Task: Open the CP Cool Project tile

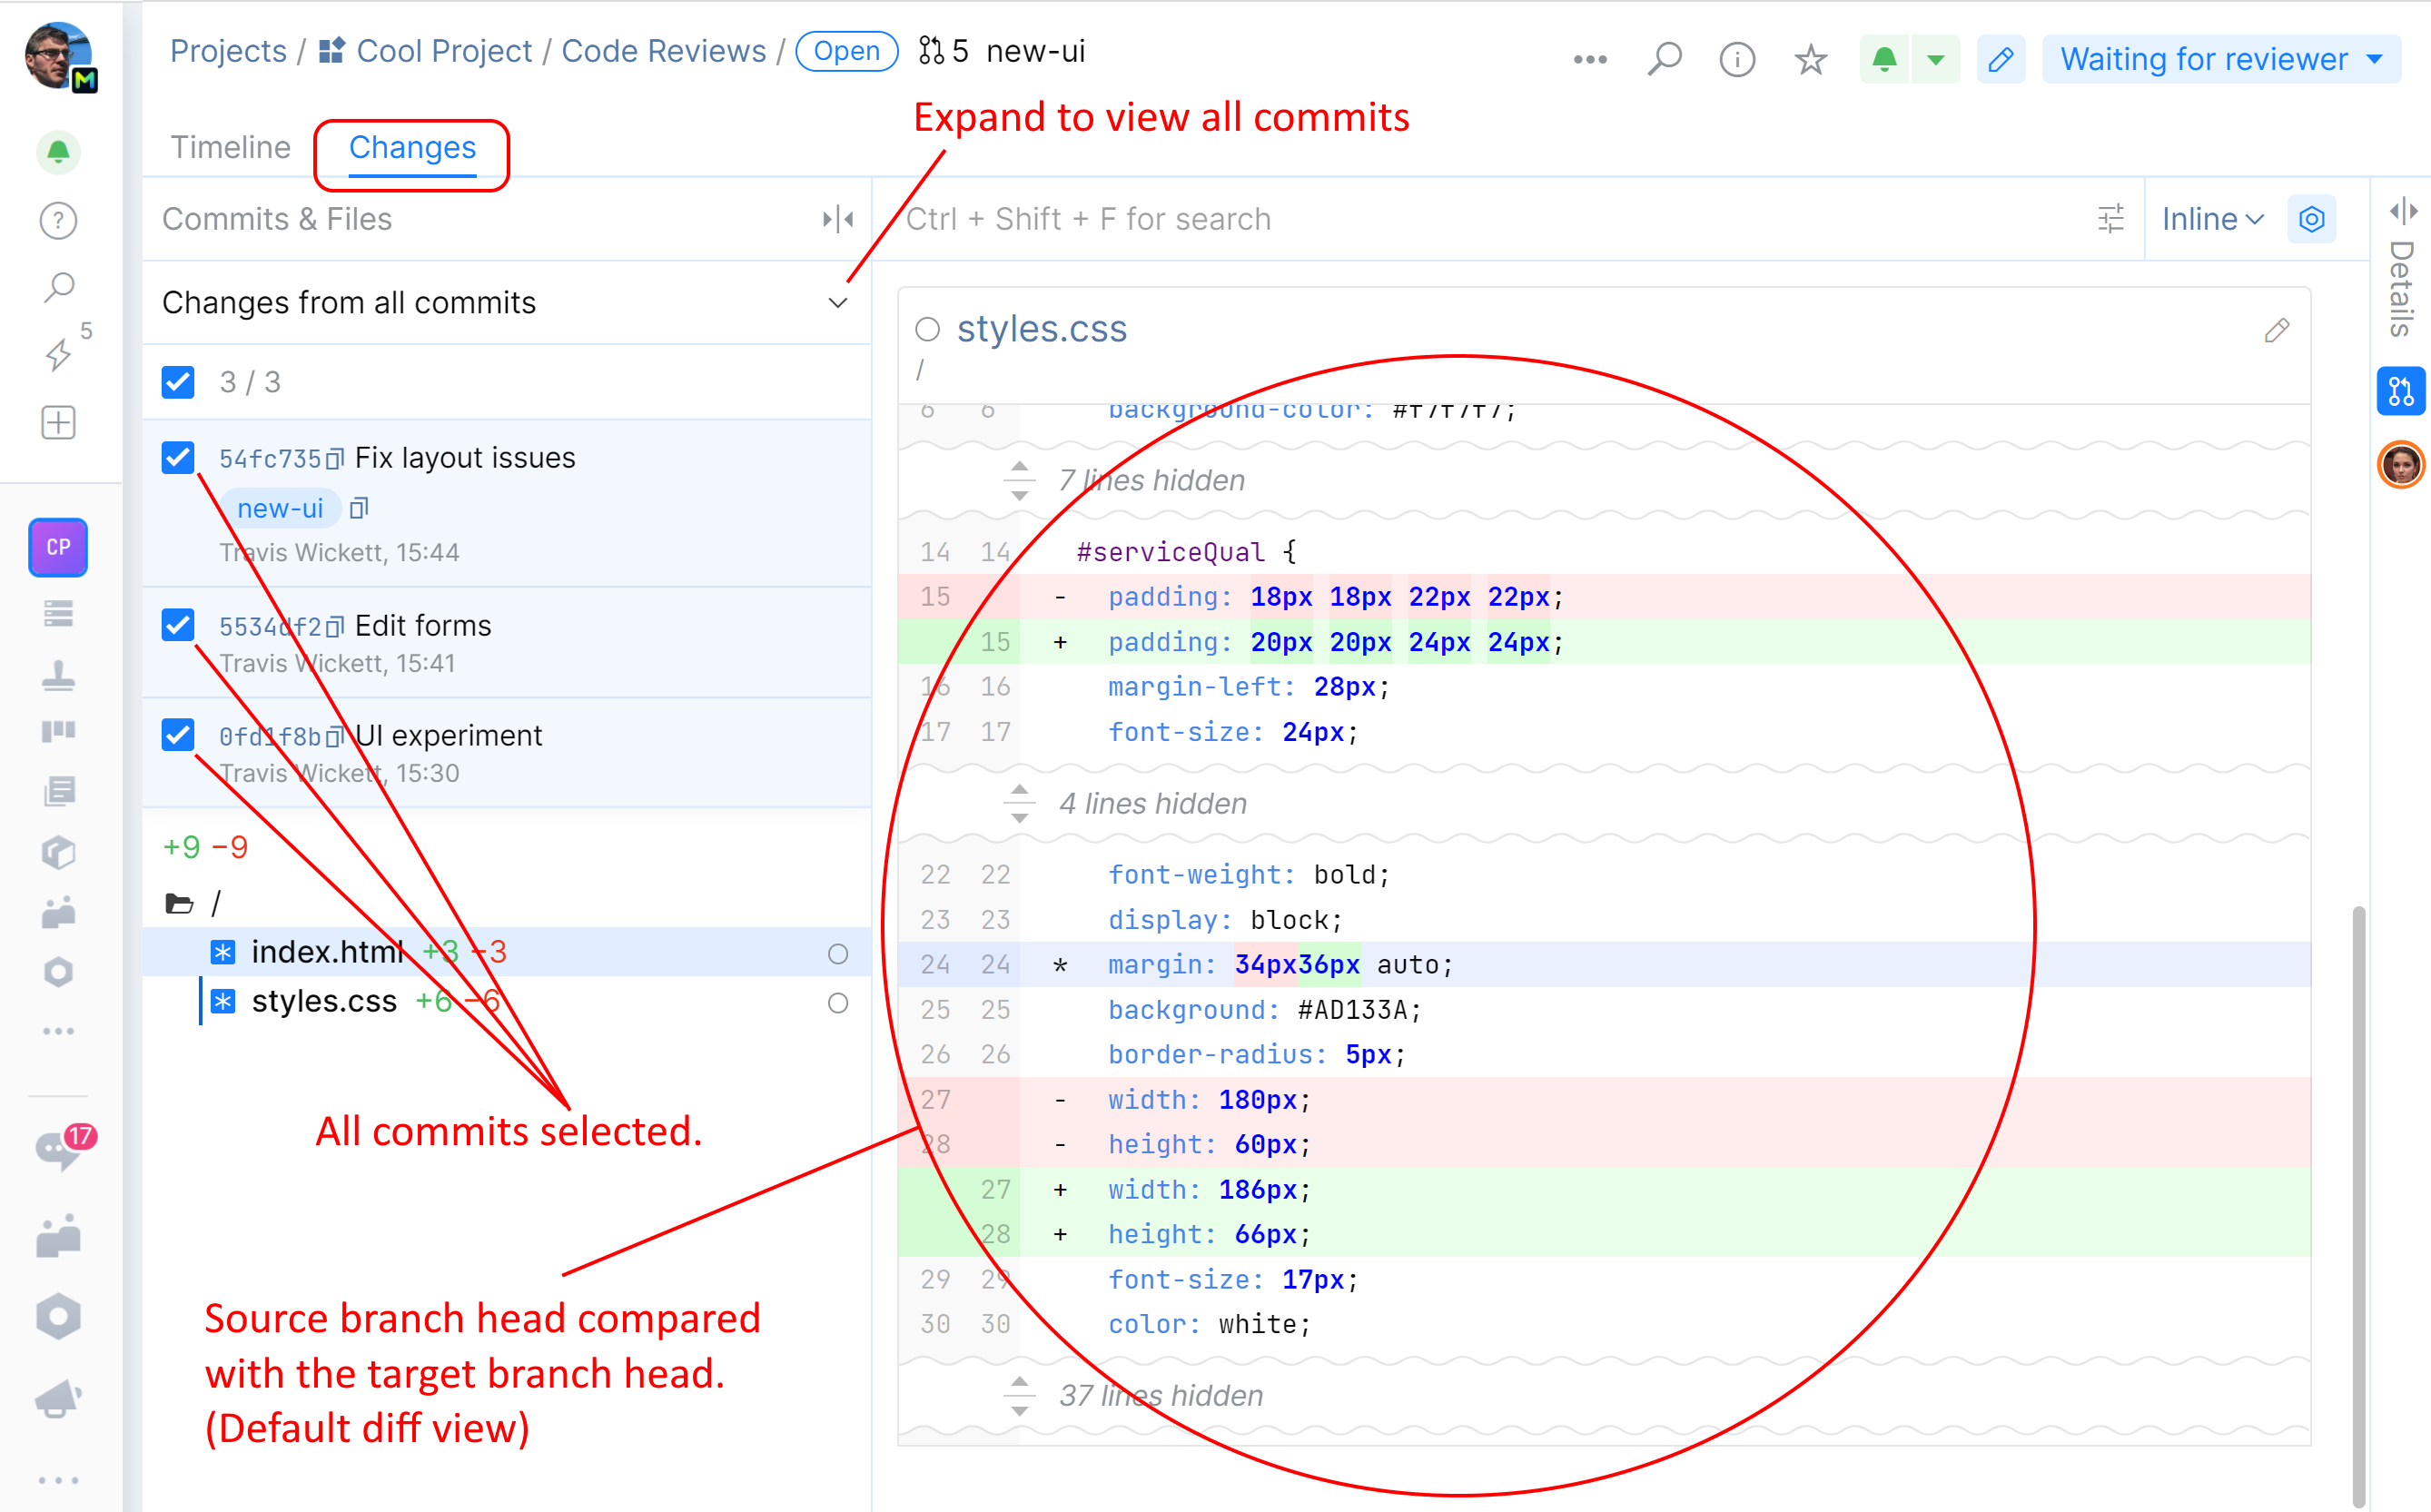Action: pos(58,547)
